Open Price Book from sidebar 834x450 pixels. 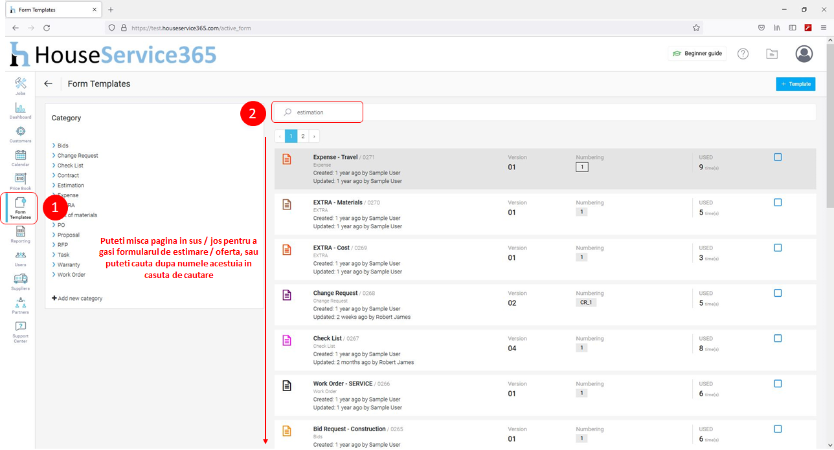click(20, 182)
